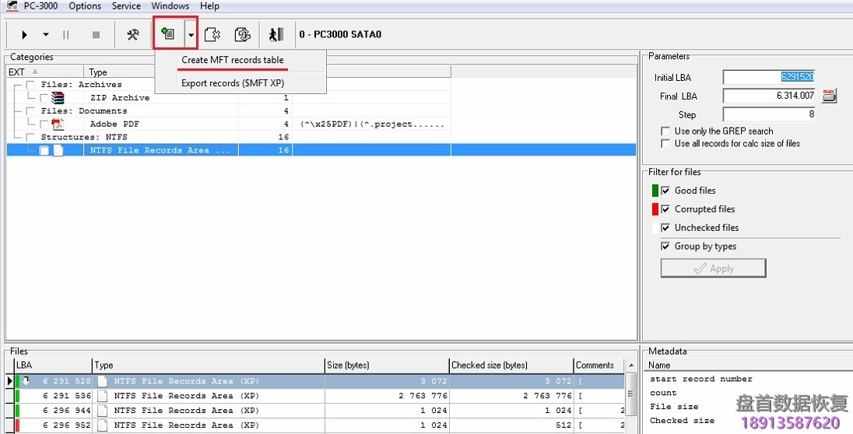853x434 pixels.
Task: Open the Windows menu
Action: [170, 6]
